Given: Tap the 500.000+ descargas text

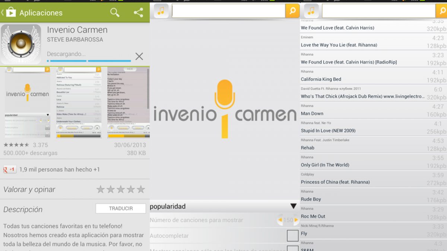Looking at the screenshot, I should click(x=31, y=153).
